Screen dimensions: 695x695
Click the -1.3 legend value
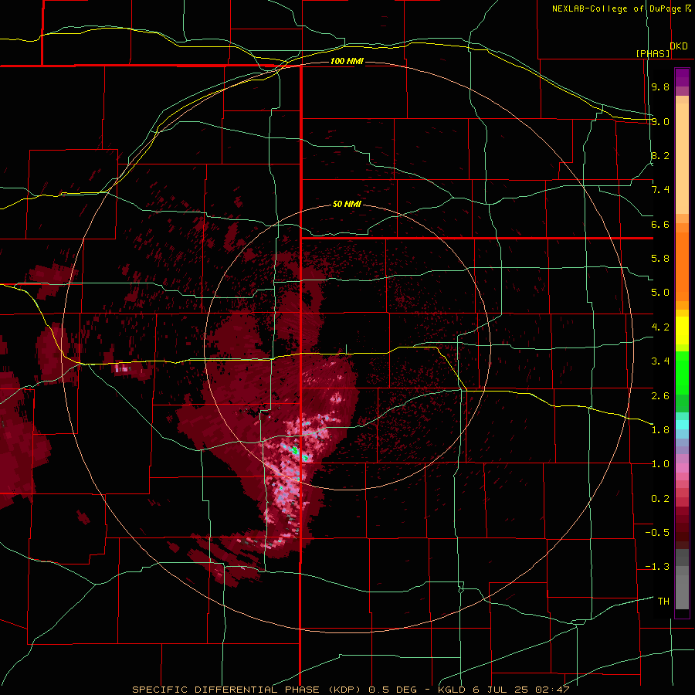(x=657, y=567)
